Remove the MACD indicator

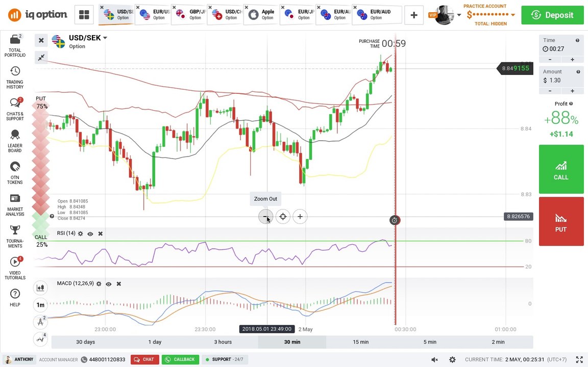[x=119, y=284]
